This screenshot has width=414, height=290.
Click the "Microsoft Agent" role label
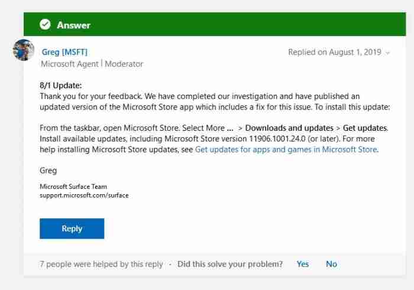click(x=67, y=63)
